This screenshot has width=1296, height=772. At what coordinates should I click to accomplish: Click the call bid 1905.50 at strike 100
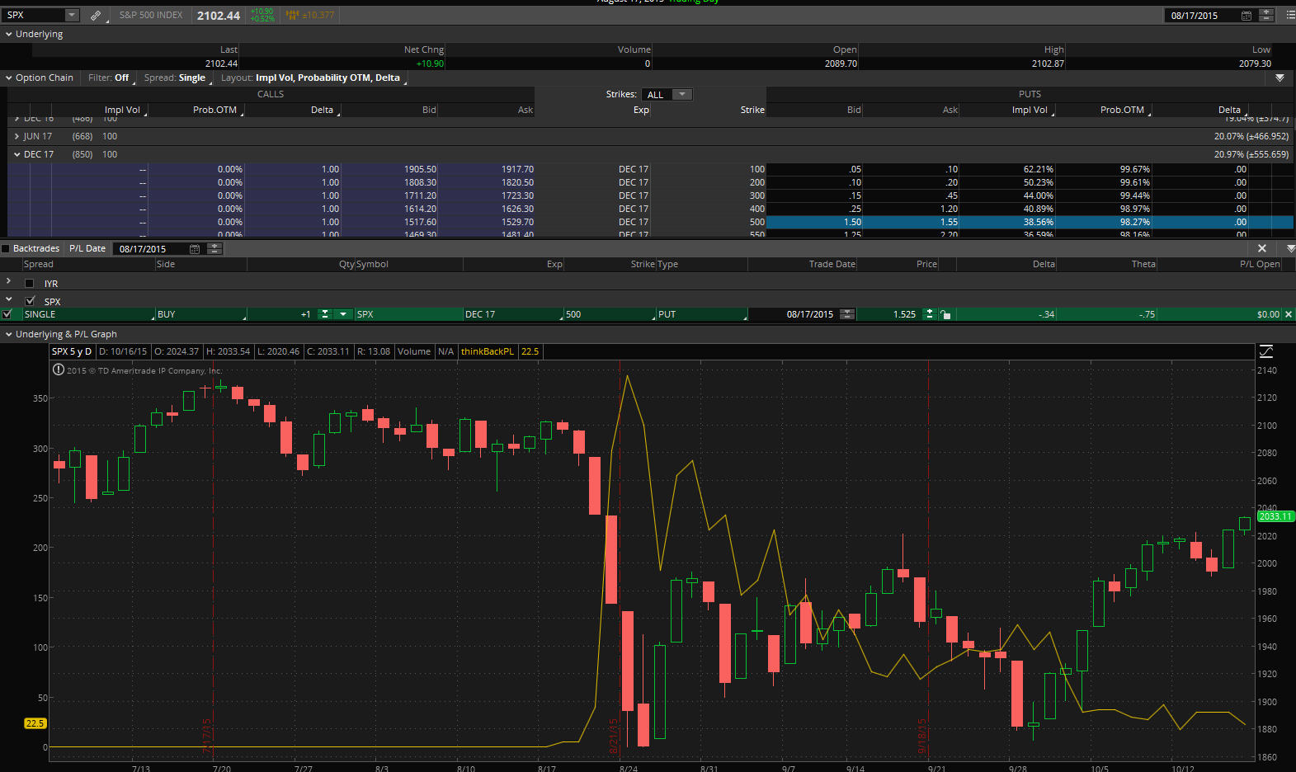click(420, 169)
